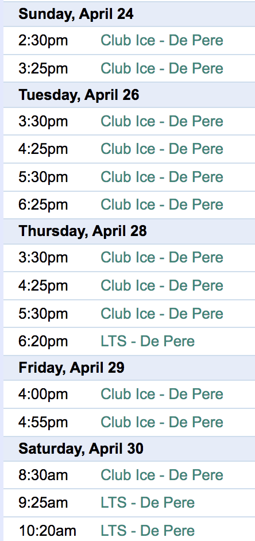This screenshot has height=541, width=255.
Task: Select Tuesday 3:30pm Club Ice link
Action: point(162,121)
